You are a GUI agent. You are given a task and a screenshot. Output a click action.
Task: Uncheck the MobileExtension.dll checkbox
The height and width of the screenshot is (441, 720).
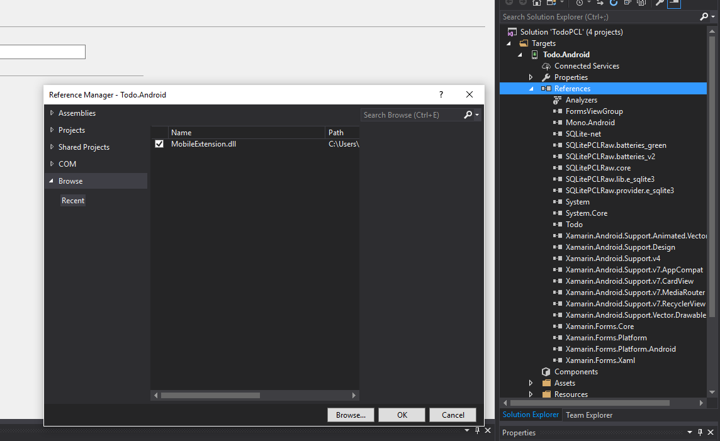pos(159,144)
